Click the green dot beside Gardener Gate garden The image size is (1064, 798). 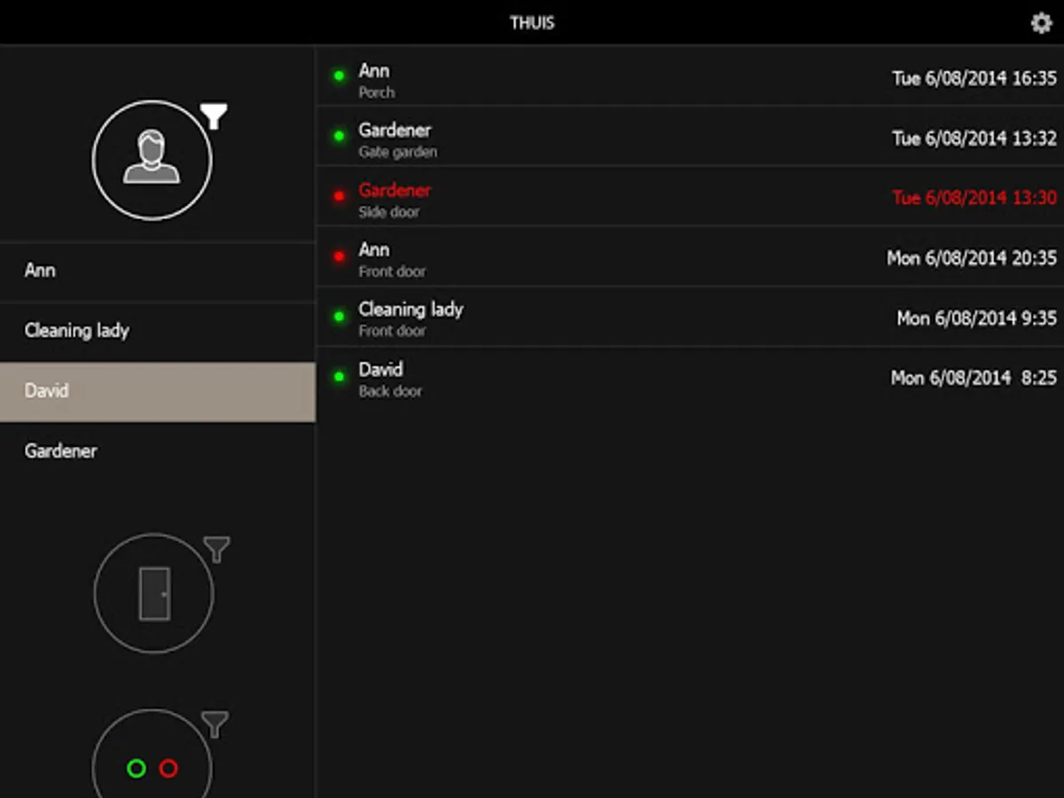[339, 137]
